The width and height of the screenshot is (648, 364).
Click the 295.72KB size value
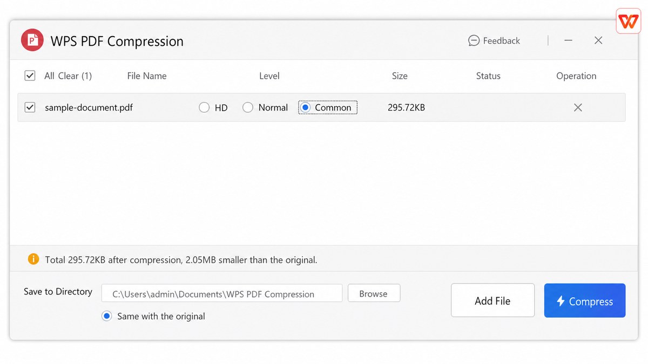[406, 107]
